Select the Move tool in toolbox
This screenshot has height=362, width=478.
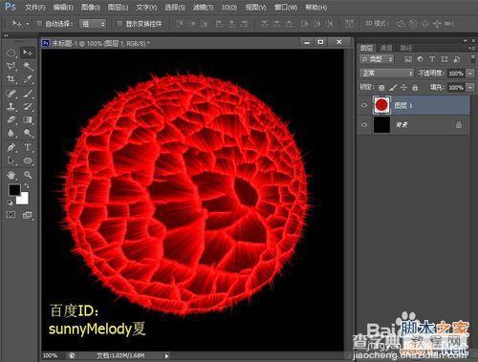28,53
